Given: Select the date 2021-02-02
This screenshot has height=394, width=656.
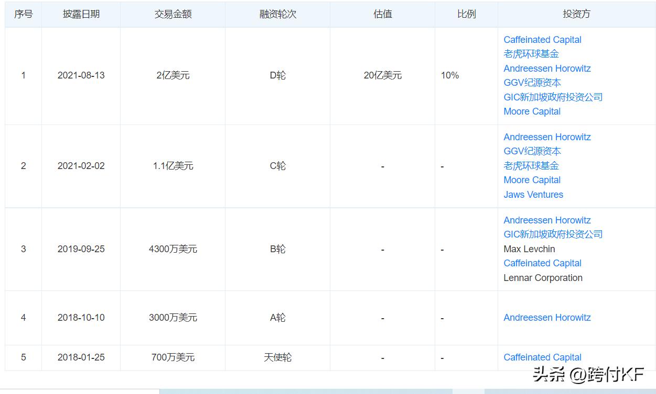Looking at the screenshot, I should point(81,166).
